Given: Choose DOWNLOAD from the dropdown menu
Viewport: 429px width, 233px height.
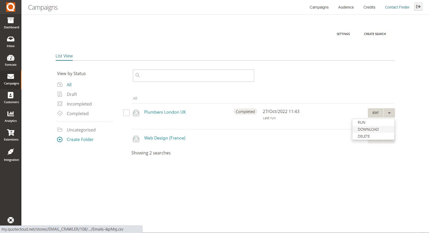Looking at the screenshot, I should coord(373,129).
